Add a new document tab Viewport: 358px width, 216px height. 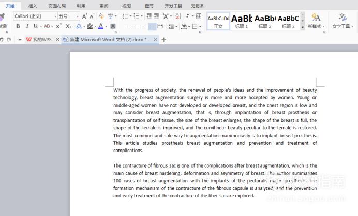pyautogui.click(x=163, y=40)
